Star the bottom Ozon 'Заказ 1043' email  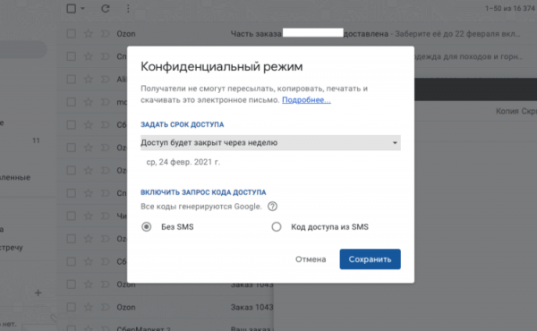[x=89, y=307]
